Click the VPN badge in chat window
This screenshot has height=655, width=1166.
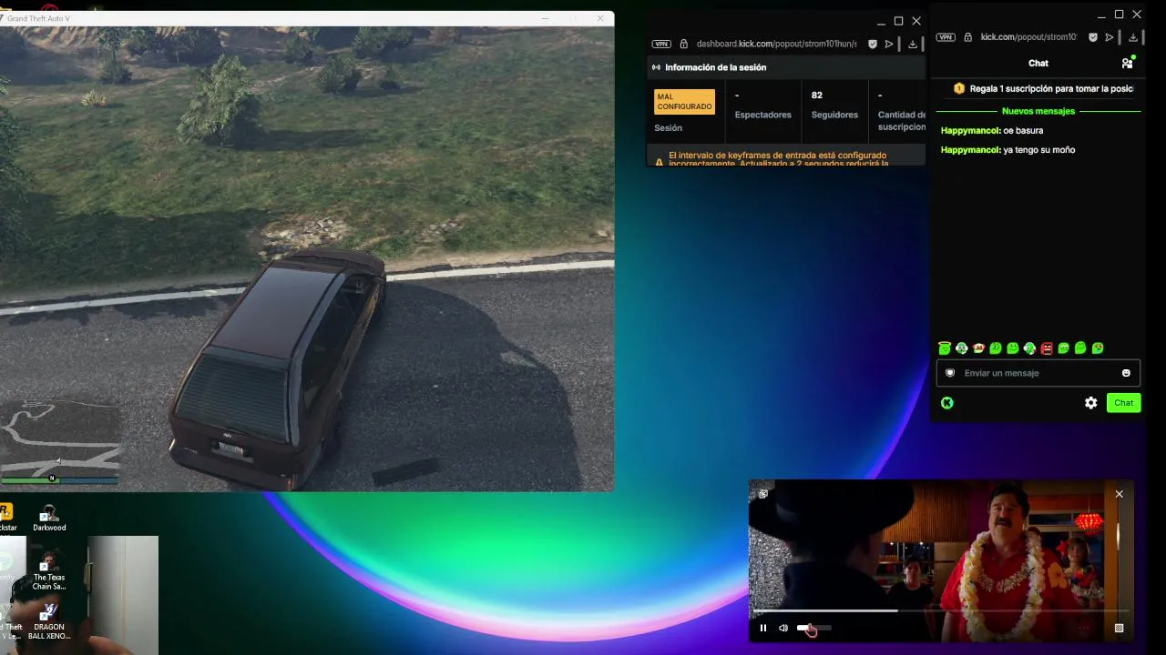tap(946, 37)
